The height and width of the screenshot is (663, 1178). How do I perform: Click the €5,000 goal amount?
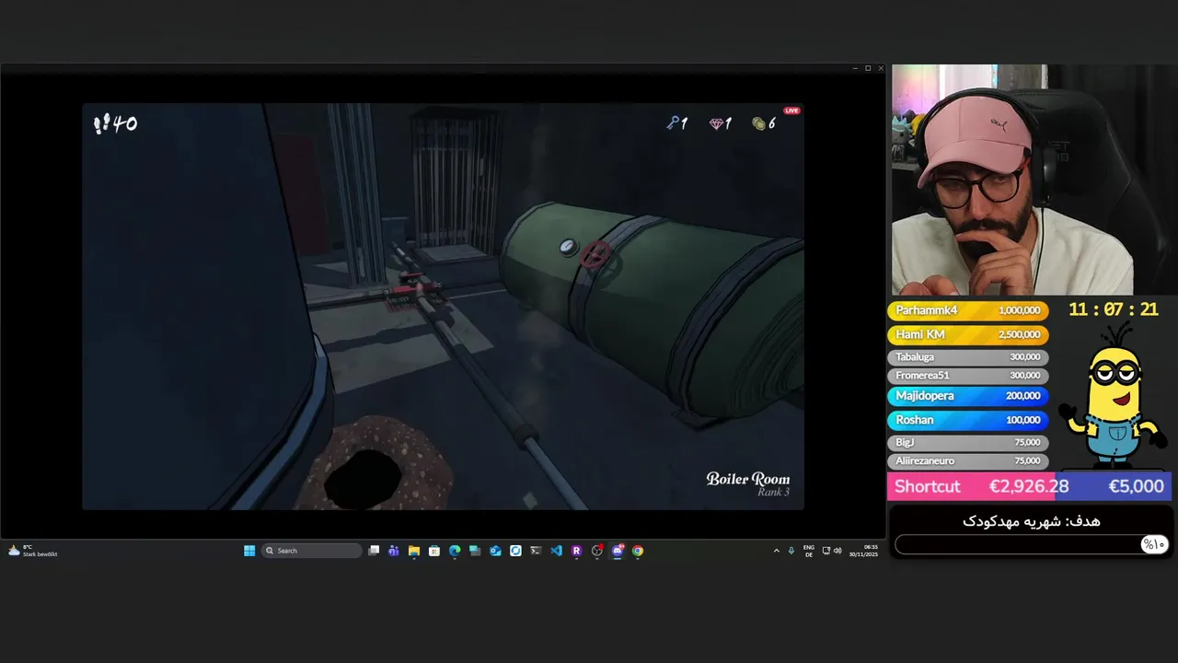coord(1136,486)
